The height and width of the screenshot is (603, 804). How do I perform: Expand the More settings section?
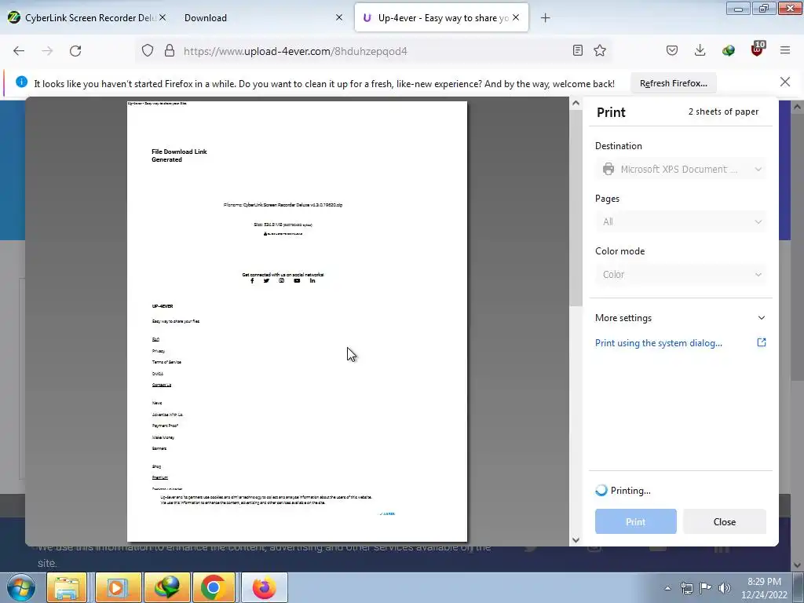(x=681, y=318)
